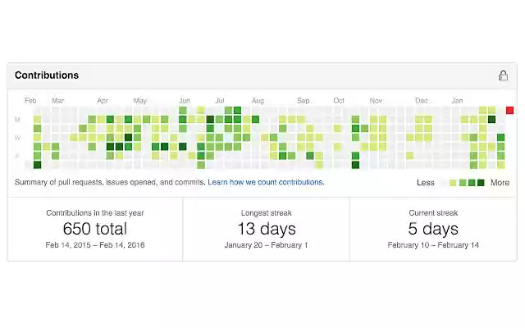525x328 pixels.
Task: Click the darkest green legend square
Action: (x=481, y=183)
